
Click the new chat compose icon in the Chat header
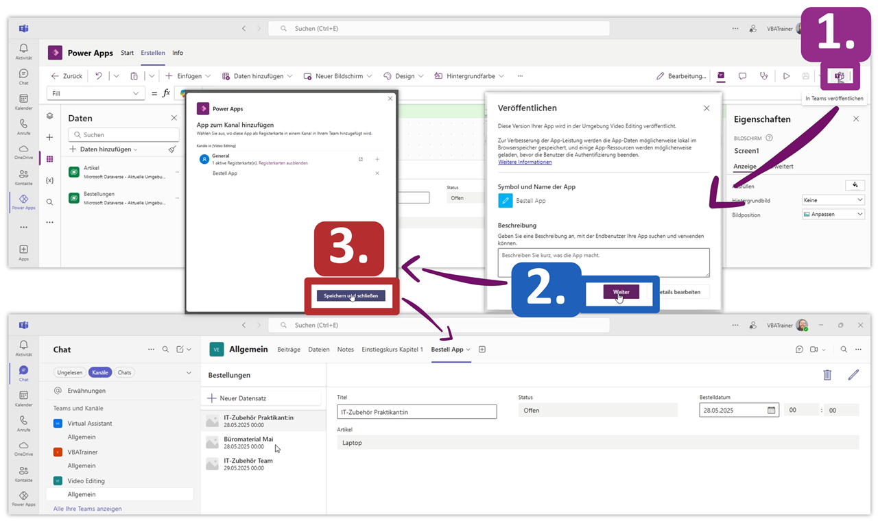tap(180, 350)
